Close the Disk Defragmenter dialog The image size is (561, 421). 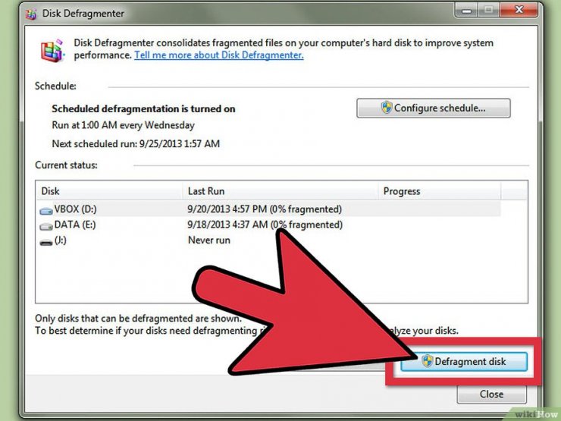pos(491,394)
